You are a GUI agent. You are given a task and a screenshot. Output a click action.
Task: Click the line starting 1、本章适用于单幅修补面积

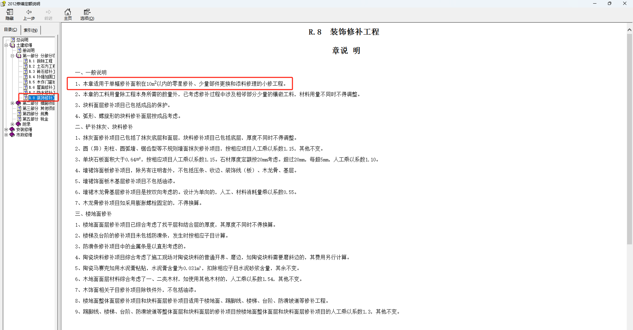coord(181,84)
